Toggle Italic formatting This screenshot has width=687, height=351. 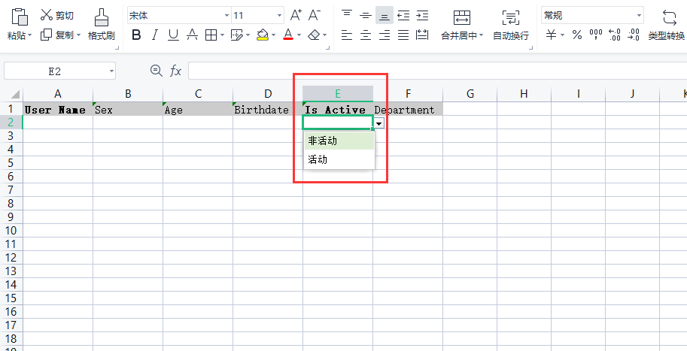click(155, 35)
